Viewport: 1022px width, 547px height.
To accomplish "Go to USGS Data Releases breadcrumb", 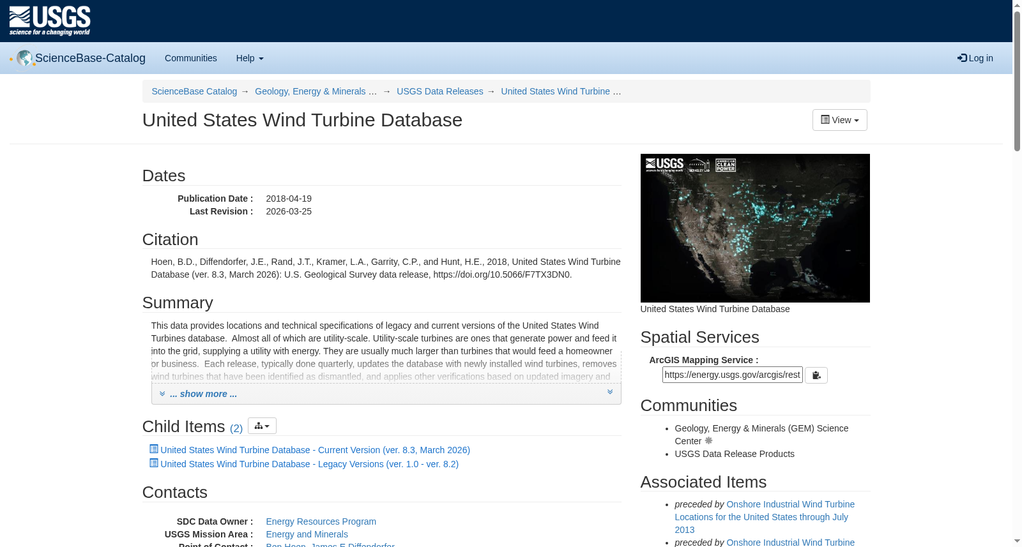I will [439, 91].
